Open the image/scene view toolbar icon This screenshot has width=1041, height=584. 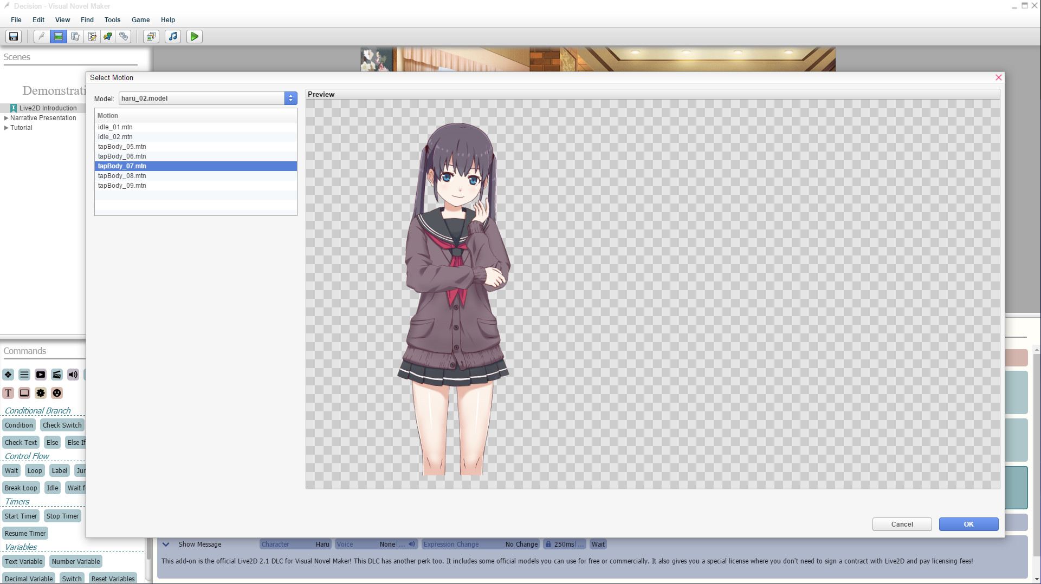tap(57, 36)
